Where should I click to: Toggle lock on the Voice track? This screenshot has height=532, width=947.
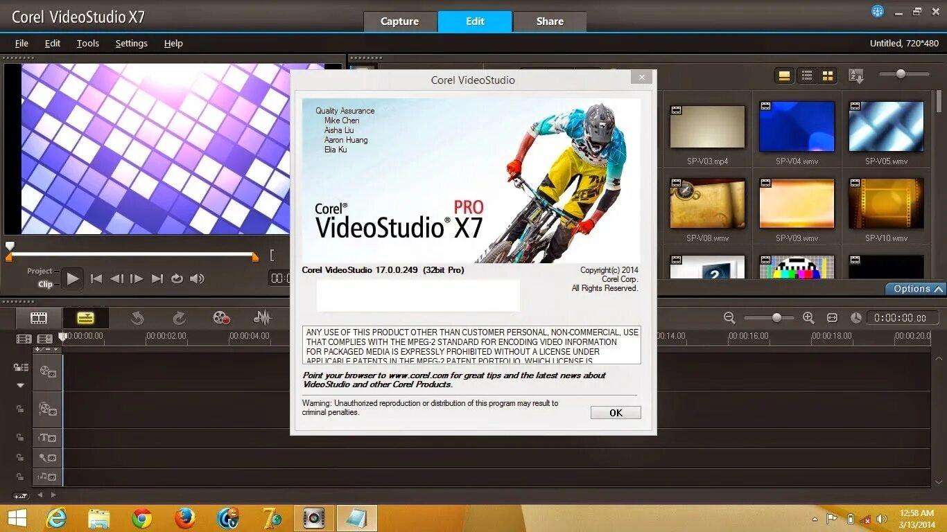click(21, 458)
